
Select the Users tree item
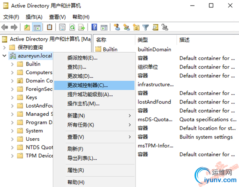click(x=33, y=139)
